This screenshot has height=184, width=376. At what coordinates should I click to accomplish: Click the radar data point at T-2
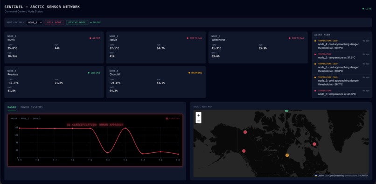[143, 154]
